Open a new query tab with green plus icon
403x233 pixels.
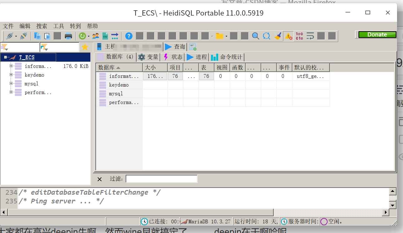[193, 47]
